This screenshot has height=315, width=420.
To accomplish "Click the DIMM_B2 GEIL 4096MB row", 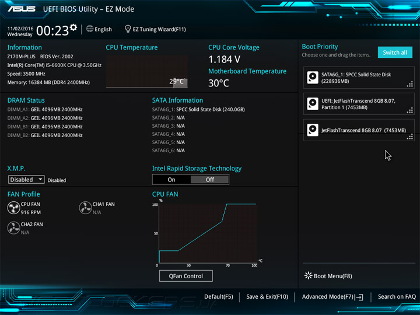I will (45, 135).
